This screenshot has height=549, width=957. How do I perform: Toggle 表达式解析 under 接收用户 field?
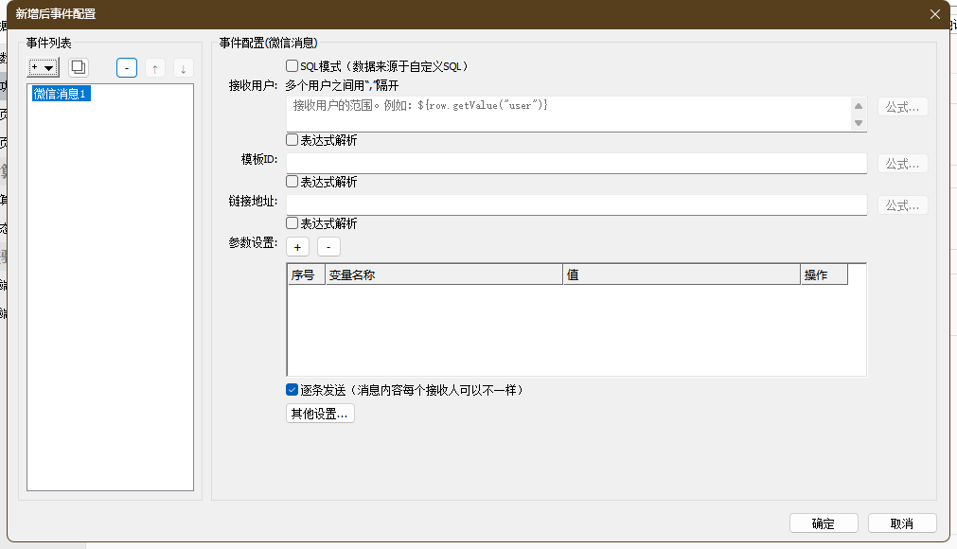pyautogui.click(x=292, y=140)
